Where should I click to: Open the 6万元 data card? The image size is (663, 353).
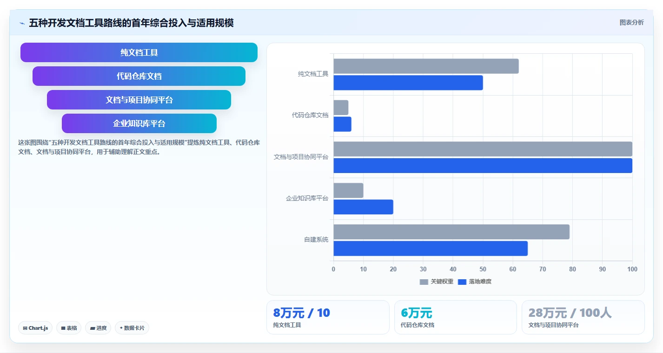tap(456, 317)
